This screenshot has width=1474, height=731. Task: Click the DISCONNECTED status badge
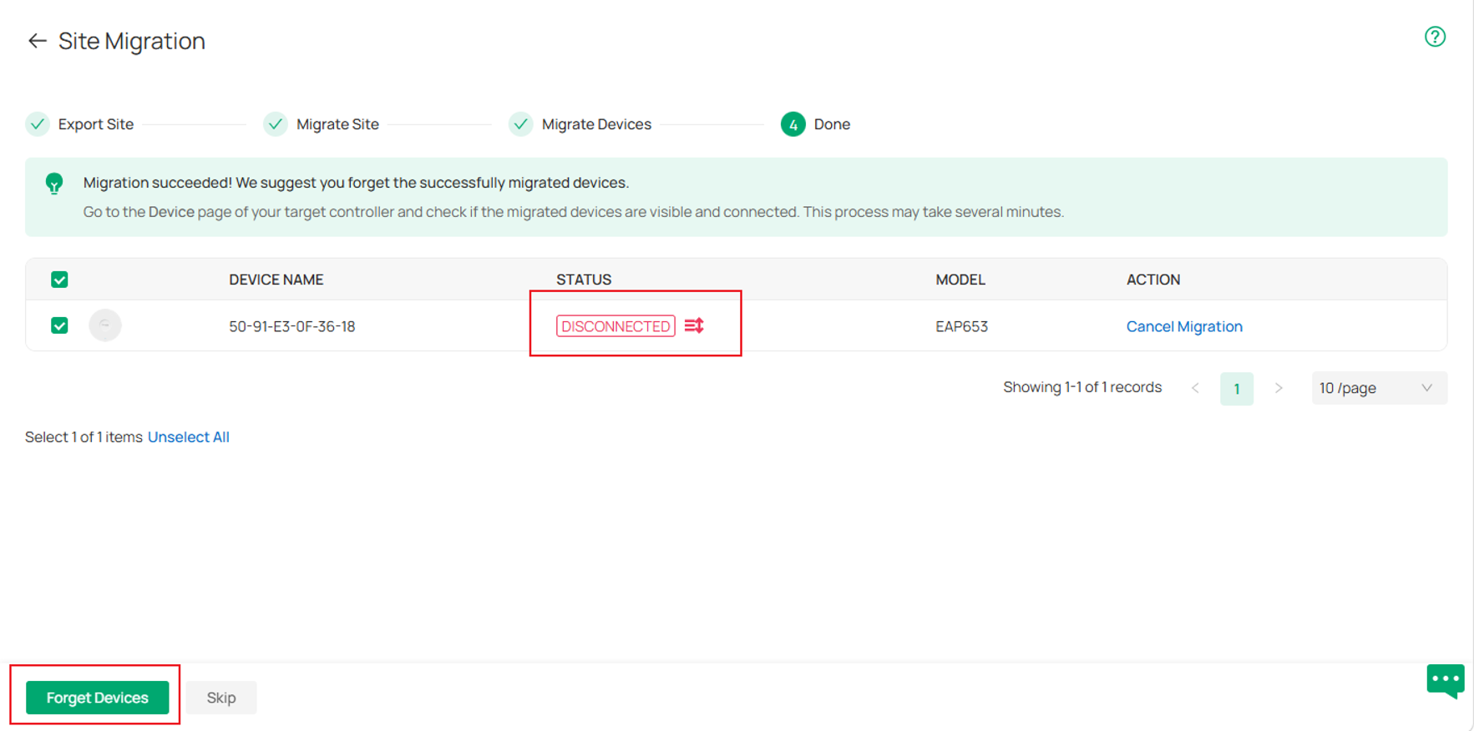click(x=615, y=326)
